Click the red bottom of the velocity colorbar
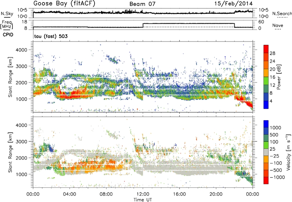Viewport: 292px width, 202px height. pos(266,180)
